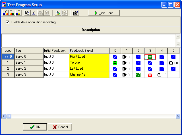Viewport: 182px width, 135px height.
Task: Click the greyed-out Paste icon
Action: pos(40,13)
